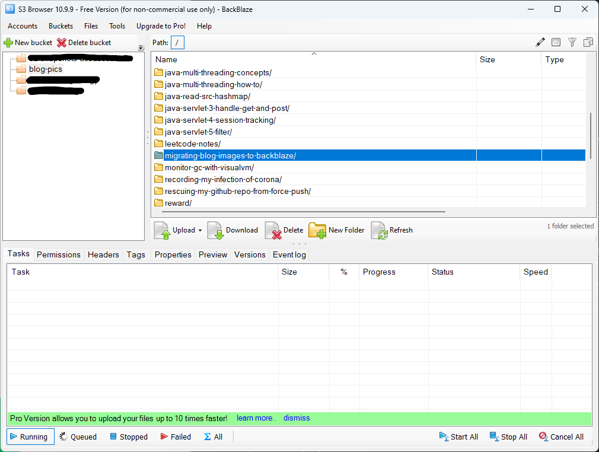This screenshot has width=599, height=452.
Task: Toggle the Stopped tasks filter
Action: click(x=129, y=437)
